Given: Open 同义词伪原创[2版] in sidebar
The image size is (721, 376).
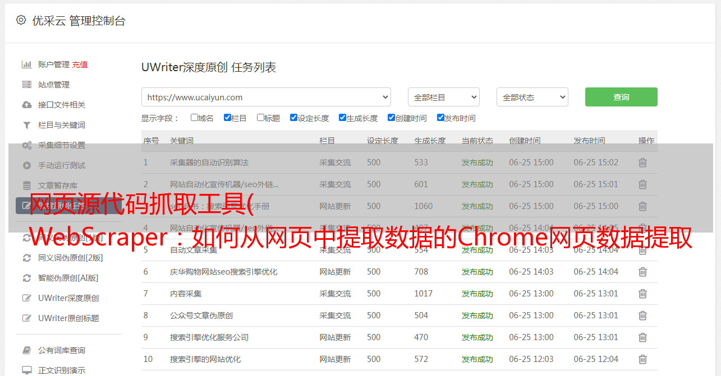Looking at the screenshot, I should tap(71, 258).
